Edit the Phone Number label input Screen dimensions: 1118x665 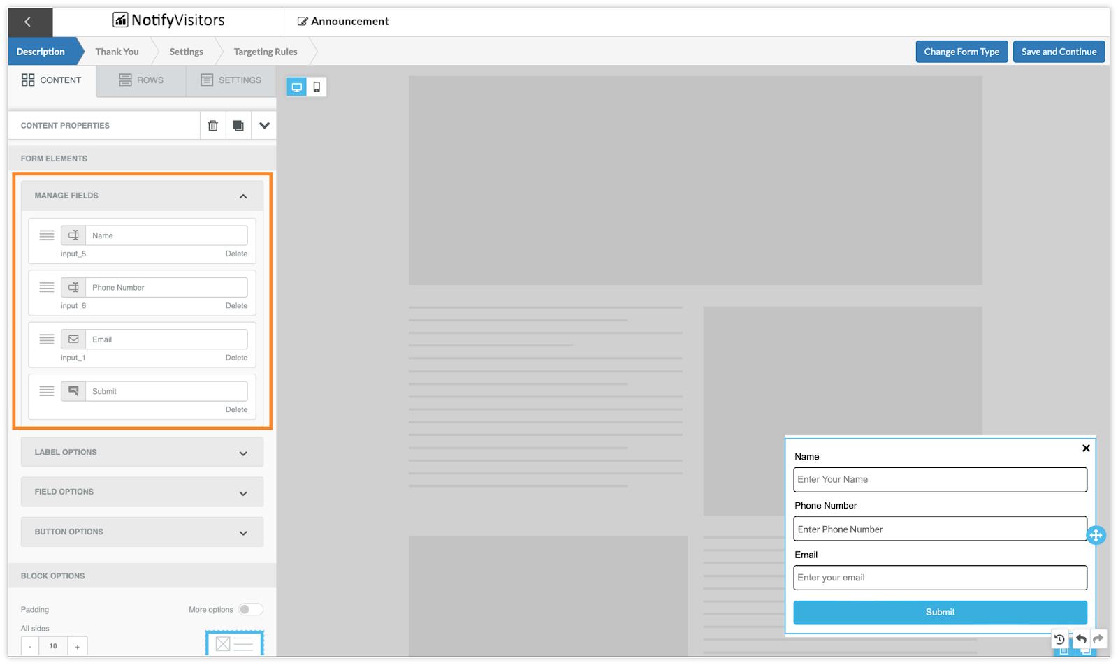pyautogui.click(x=166, y=287)
